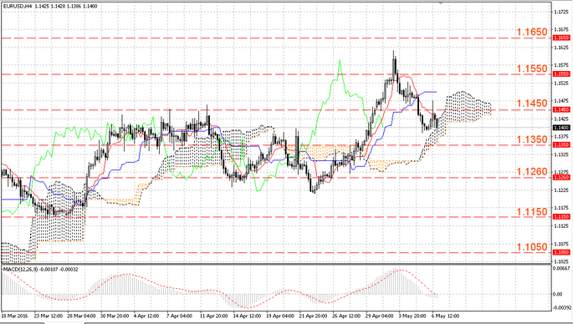Click the 18 Mar 2016 date label
Screen dimensions: 573x324
click(x=14, y=316)
